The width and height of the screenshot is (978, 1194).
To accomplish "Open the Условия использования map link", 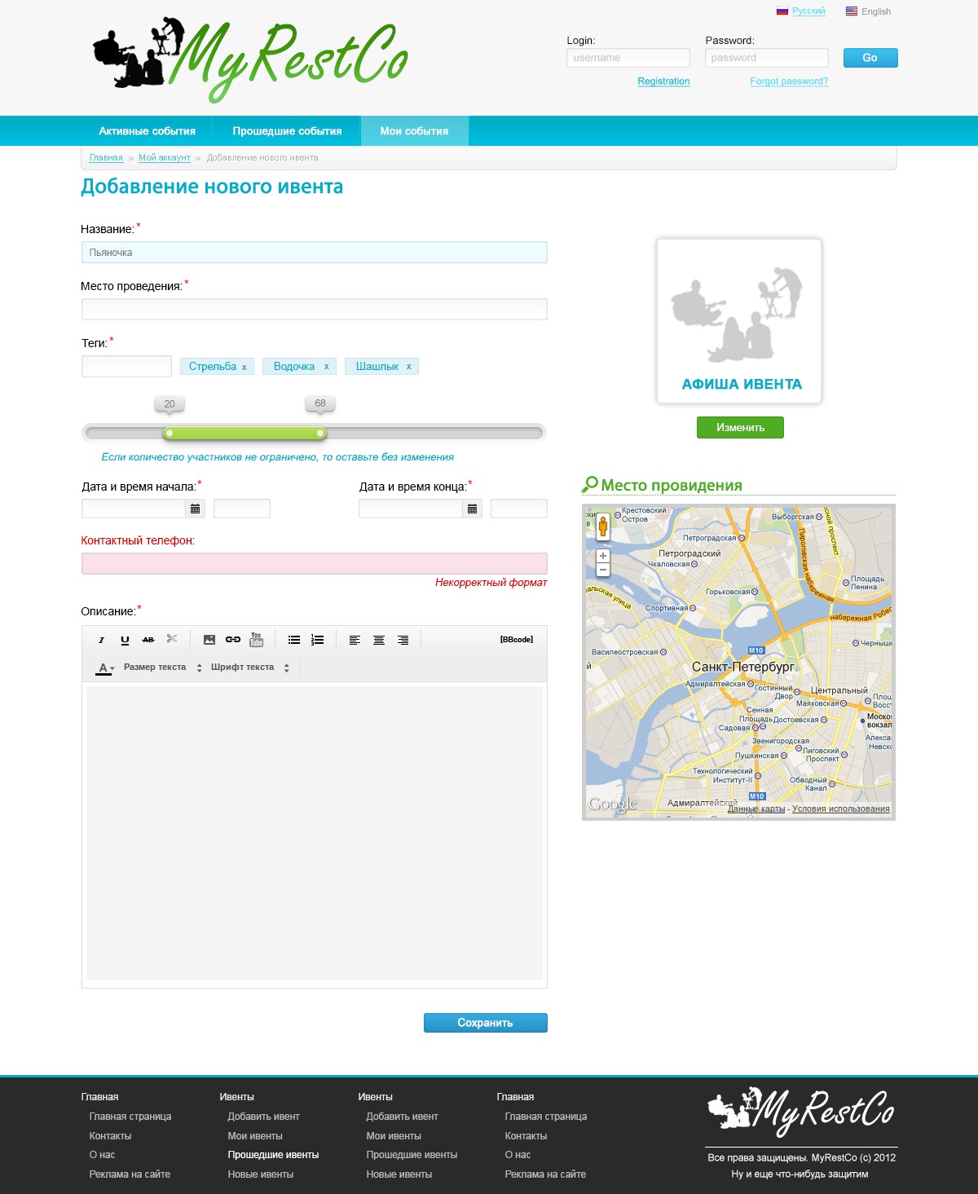I will (x=841, y=809).
